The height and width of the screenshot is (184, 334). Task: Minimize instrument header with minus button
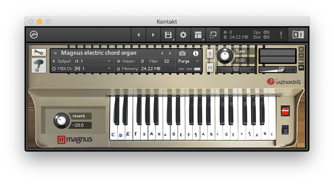(x=301, y=55)
